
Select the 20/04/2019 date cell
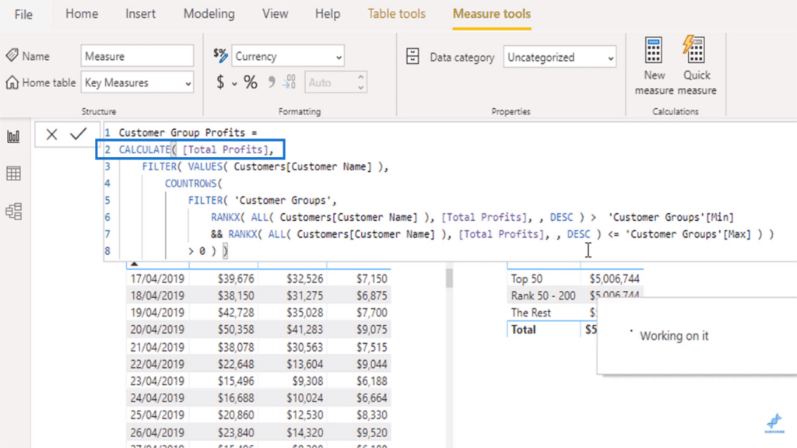click(x=157, y=330)
